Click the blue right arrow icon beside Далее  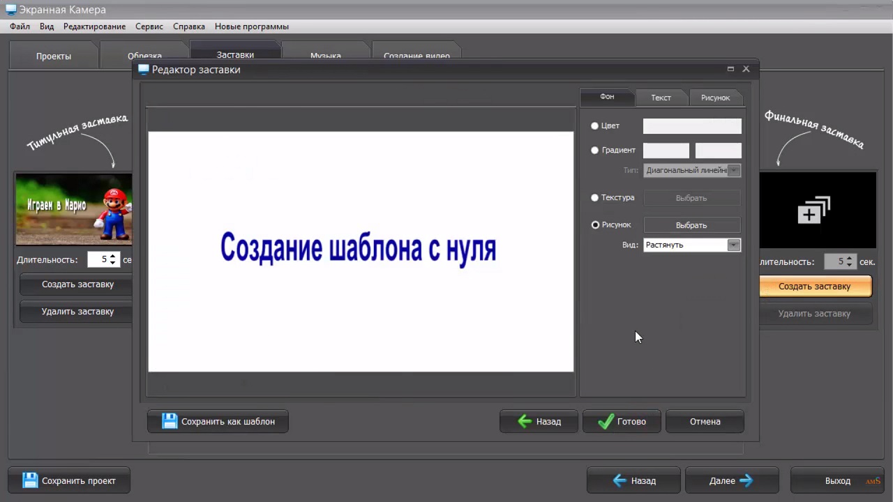(x=746, y=480)
